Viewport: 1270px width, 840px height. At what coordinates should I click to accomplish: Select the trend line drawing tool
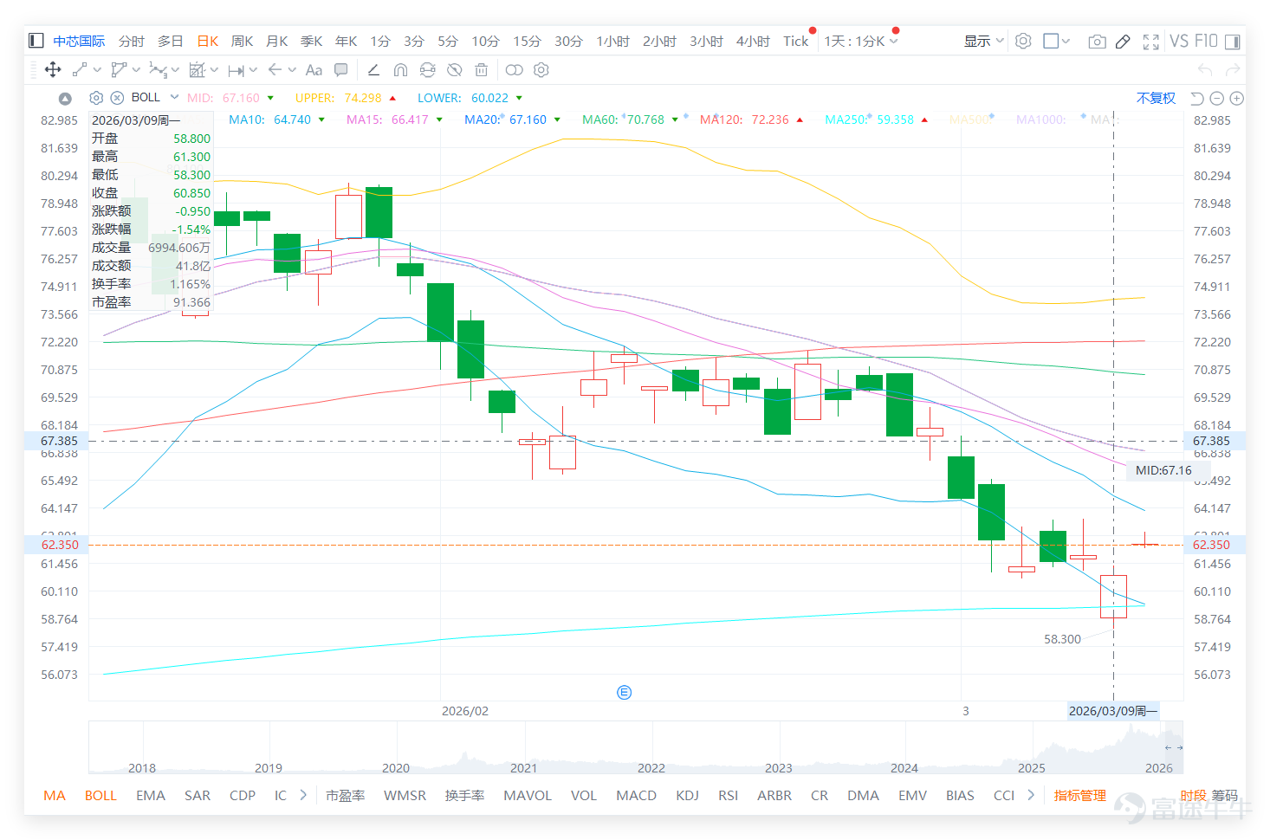point(80,69)
